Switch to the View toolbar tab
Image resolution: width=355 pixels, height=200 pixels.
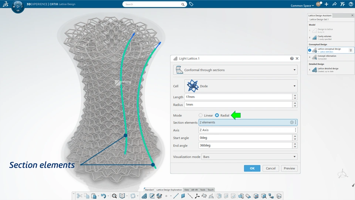click(x=186, y=190)
